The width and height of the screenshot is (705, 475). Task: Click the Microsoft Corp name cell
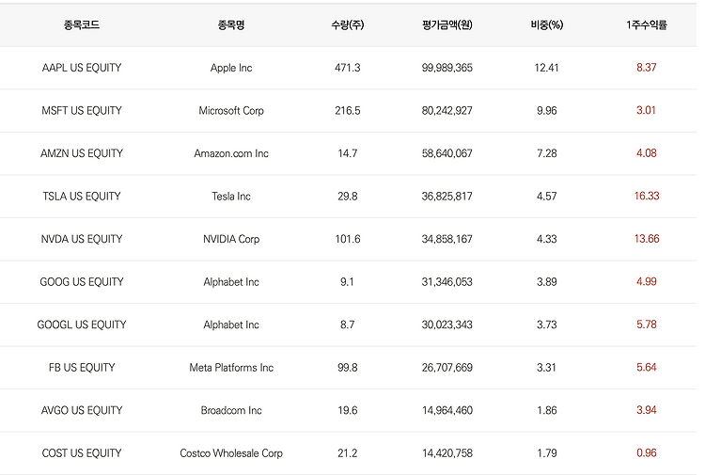point(231,111)
